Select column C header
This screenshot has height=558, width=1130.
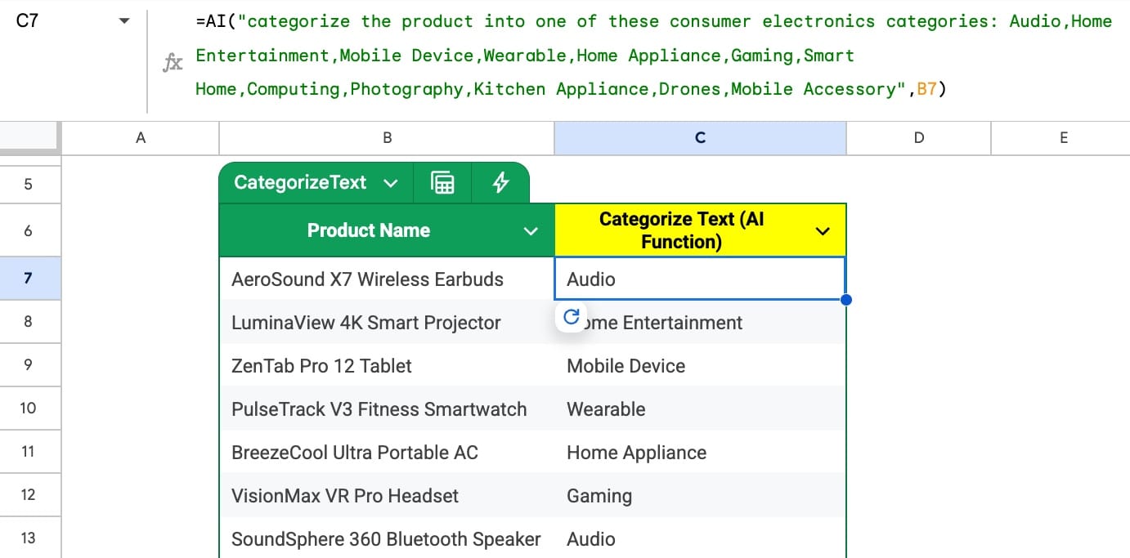(700, 137)
